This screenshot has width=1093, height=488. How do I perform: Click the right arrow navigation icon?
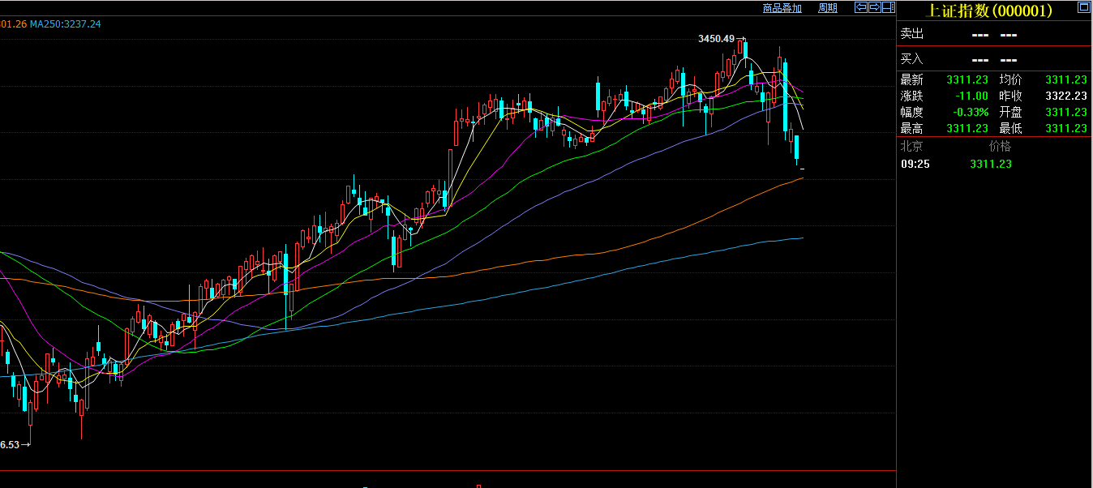coord(874,7)
